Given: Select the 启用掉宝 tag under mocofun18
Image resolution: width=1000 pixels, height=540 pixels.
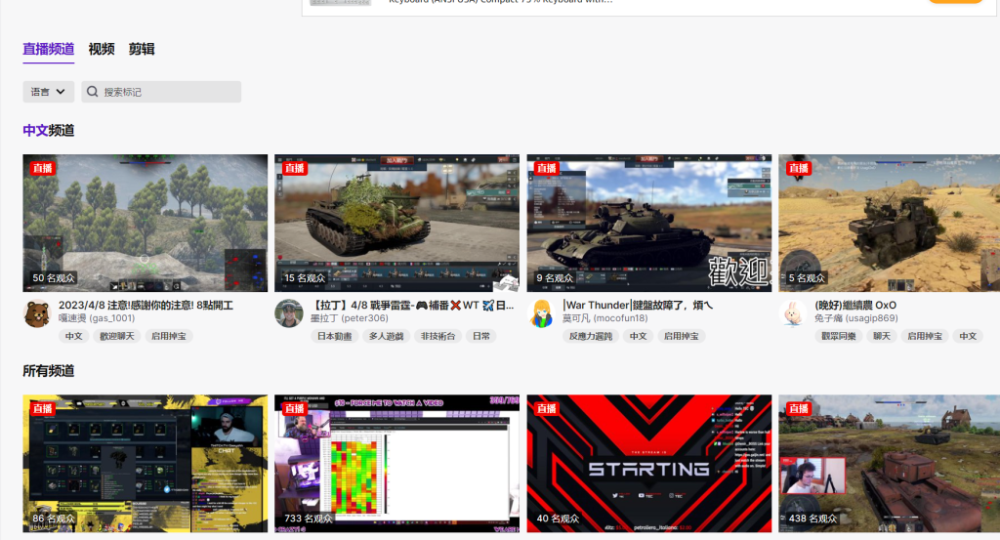Looking at the screenshot, I should click(681, 336).
